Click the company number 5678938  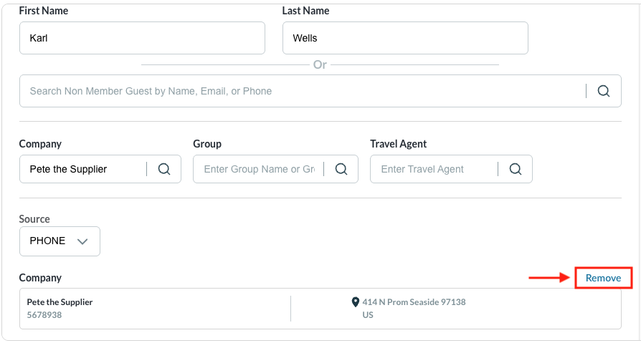[x=44, y=314]
